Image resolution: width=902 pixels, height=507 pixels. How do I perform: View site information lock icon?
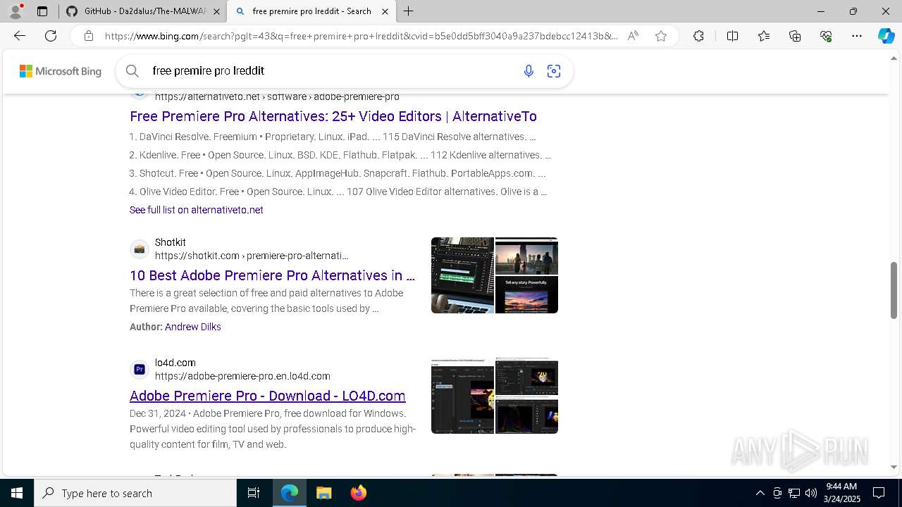tap(89, 36)
